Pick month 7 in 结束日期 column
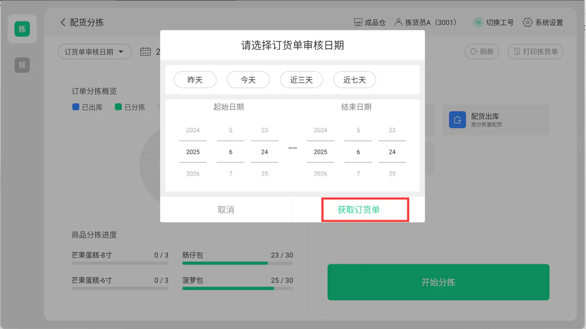This screenshot has width=586, height=329. 358,174
